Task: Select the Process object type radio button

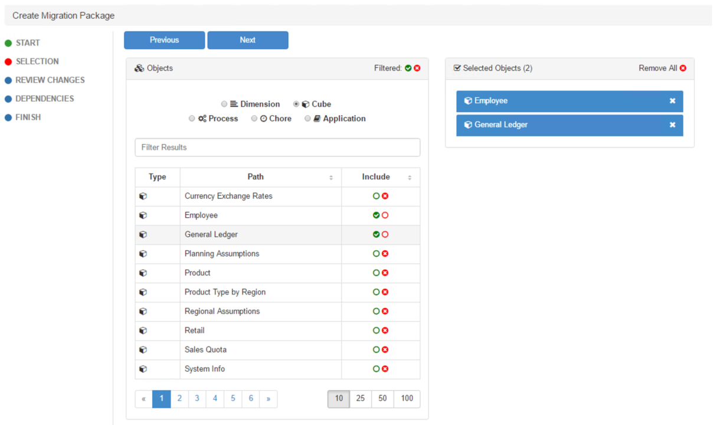Action: pyautogui.click(x=192, y=119)
